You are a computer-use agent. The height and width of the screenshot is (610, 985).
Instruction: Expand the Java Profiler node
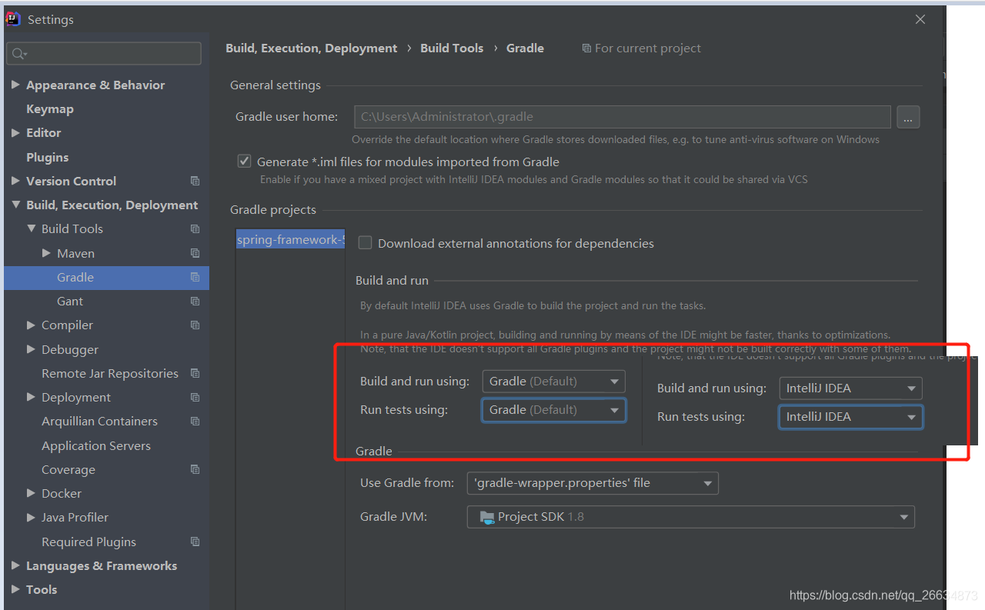(x=31, y=517)
